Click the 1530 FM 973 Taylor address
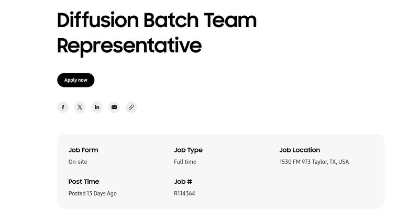 coord(314,162)
